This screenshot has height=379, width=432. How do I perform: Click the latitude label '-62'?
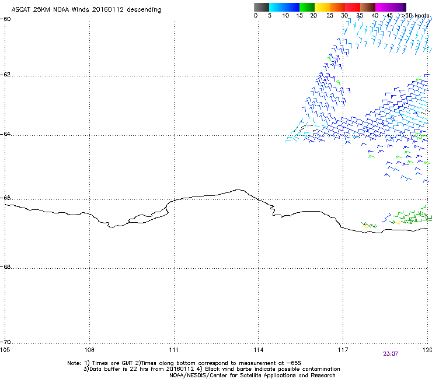click(5, 75)
